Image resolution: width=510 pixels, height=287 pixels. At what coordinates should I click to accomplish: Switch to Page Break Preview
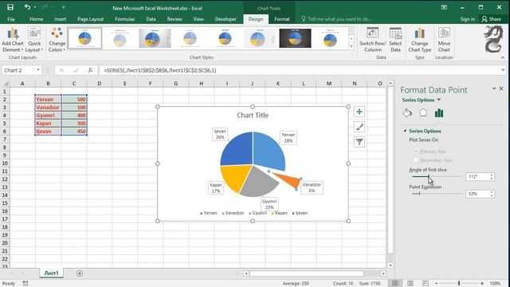pos(426,284)
